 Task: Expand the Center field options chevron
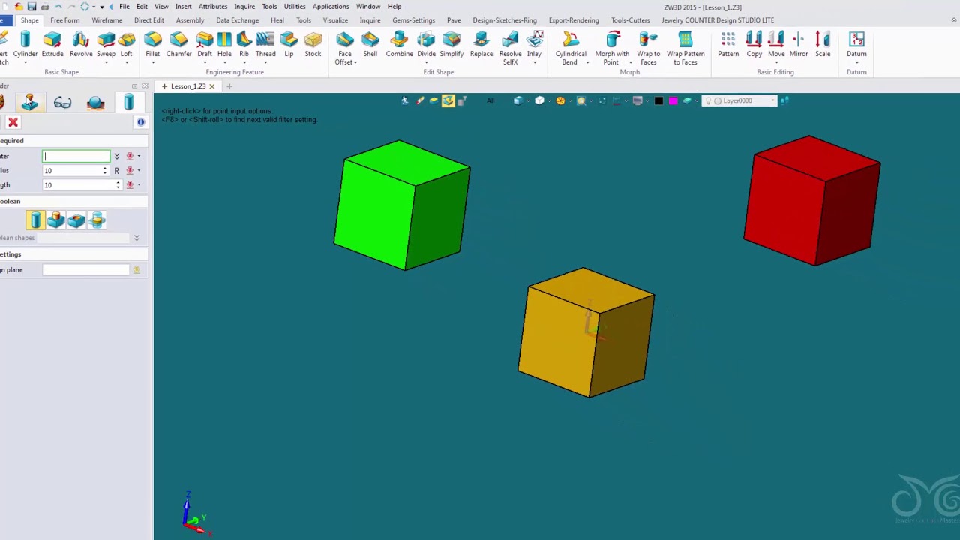tap(116, 156)
